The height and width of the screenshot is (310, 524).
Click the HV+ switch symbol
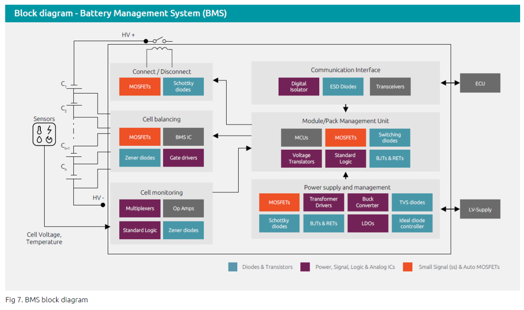coord(159,40)
